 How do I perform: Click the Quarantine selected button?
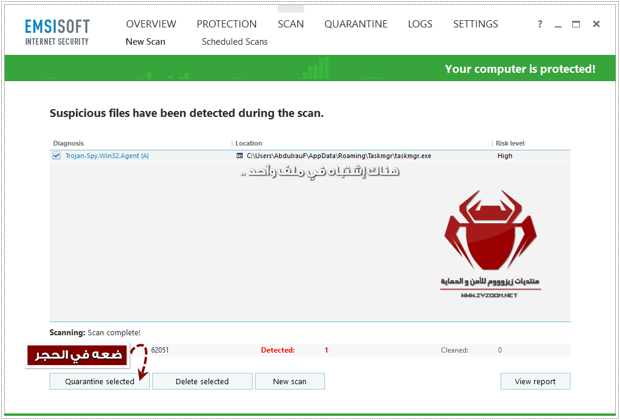[x=100, y=381]
